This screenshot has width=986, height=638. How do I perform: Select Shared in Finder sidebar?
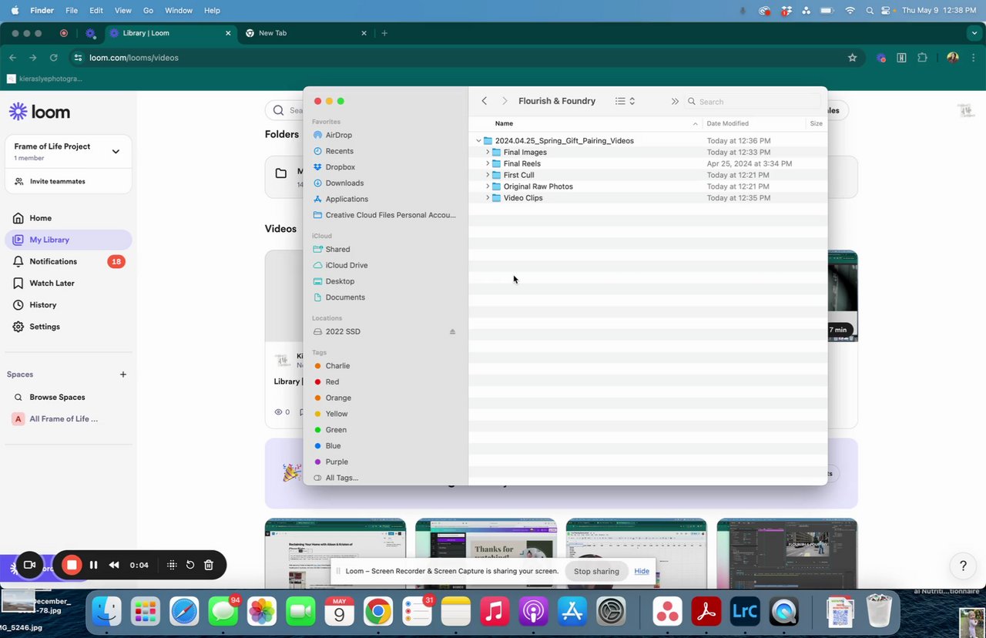(x=337, y=250)
